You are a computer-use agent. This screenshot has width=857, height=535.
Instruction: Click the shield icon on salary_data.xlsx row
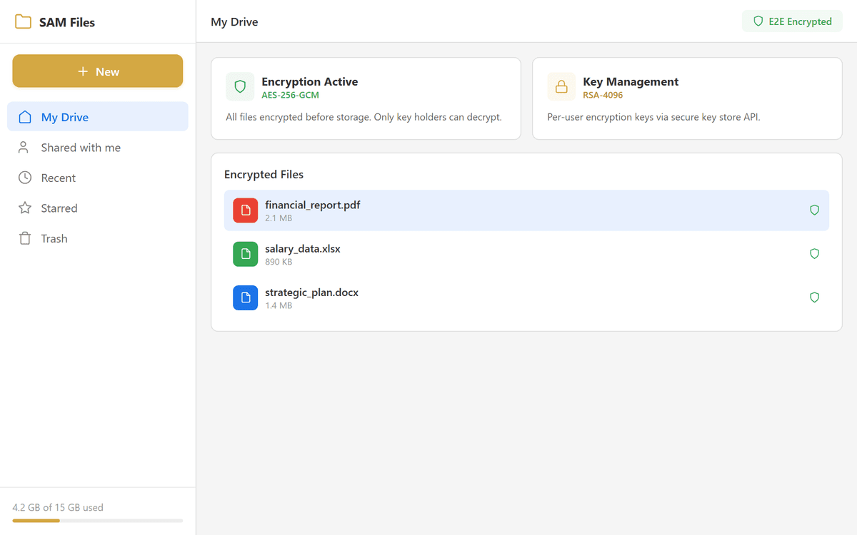pos(814,254)
